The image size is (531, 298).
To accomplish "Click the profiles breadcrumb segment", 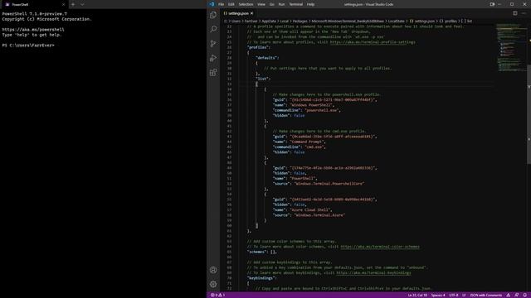I will tap(448, 21).
